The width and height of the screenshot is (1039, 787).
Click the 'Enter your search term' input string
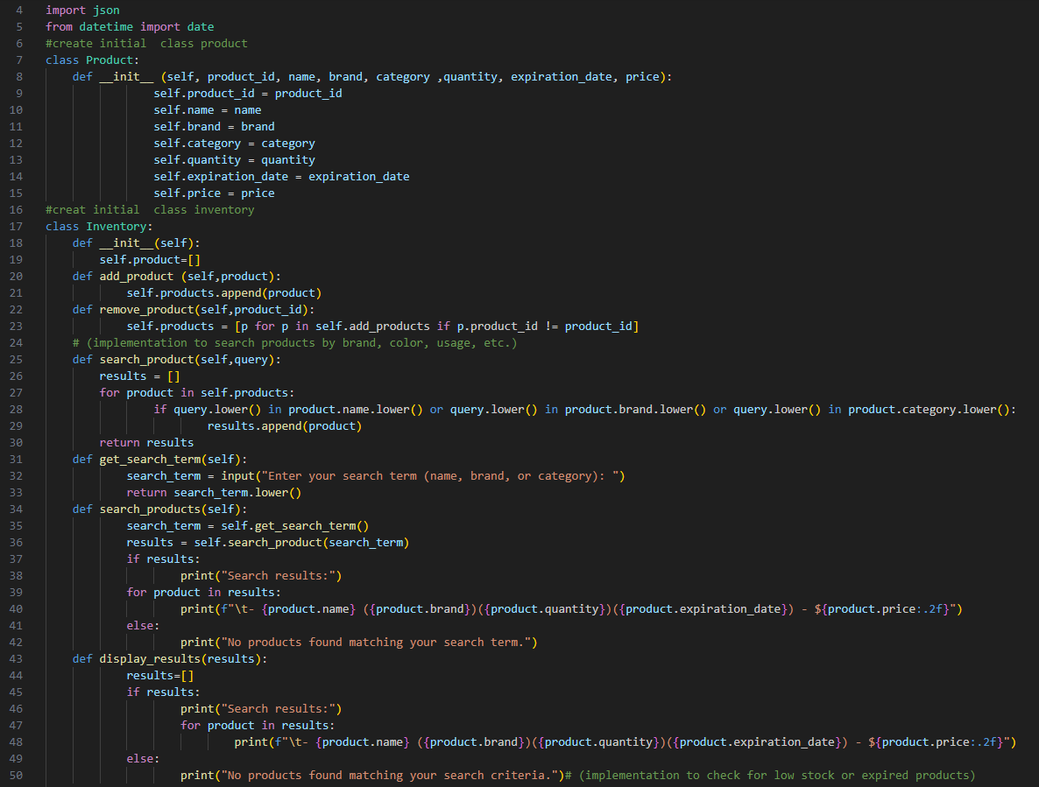(x=440, y=476)
